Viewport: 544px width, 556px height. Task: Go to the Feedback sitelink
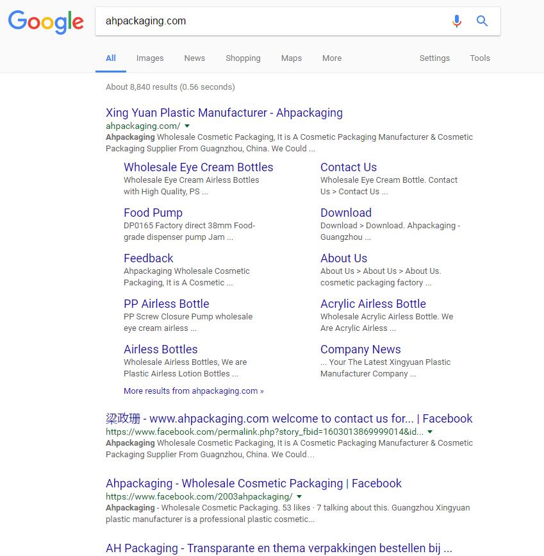pos(149,258)
